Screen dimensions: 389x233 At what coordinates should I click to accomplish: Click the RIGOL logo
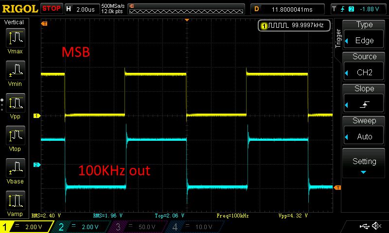pos(20,9)
